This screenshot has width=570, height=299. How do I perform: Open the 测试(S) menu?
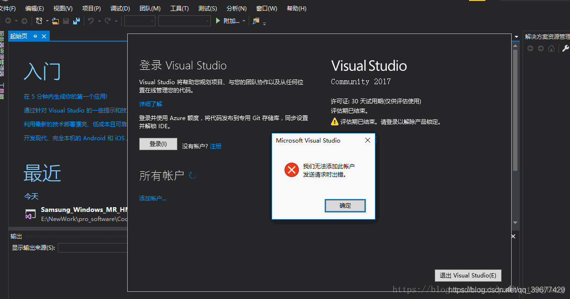[208, 8]
